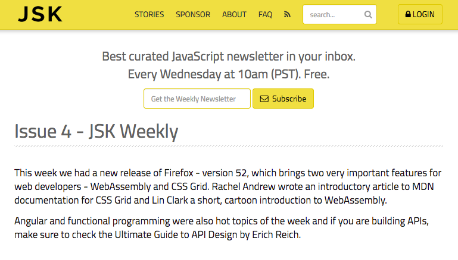Select the Issue 4 - JSK Weekly heading
Image resolution: width=458 pixels, height=260 pixels.
[96, 131]
